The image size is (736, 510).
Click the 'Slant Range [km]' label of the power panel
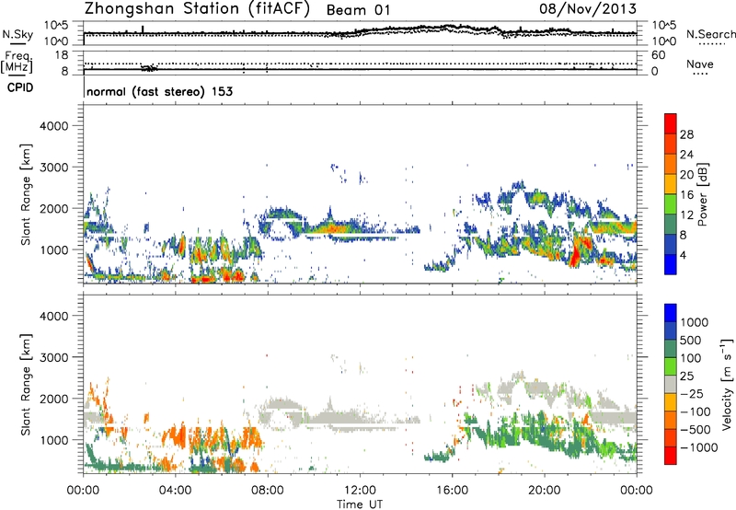coord(26,194)
